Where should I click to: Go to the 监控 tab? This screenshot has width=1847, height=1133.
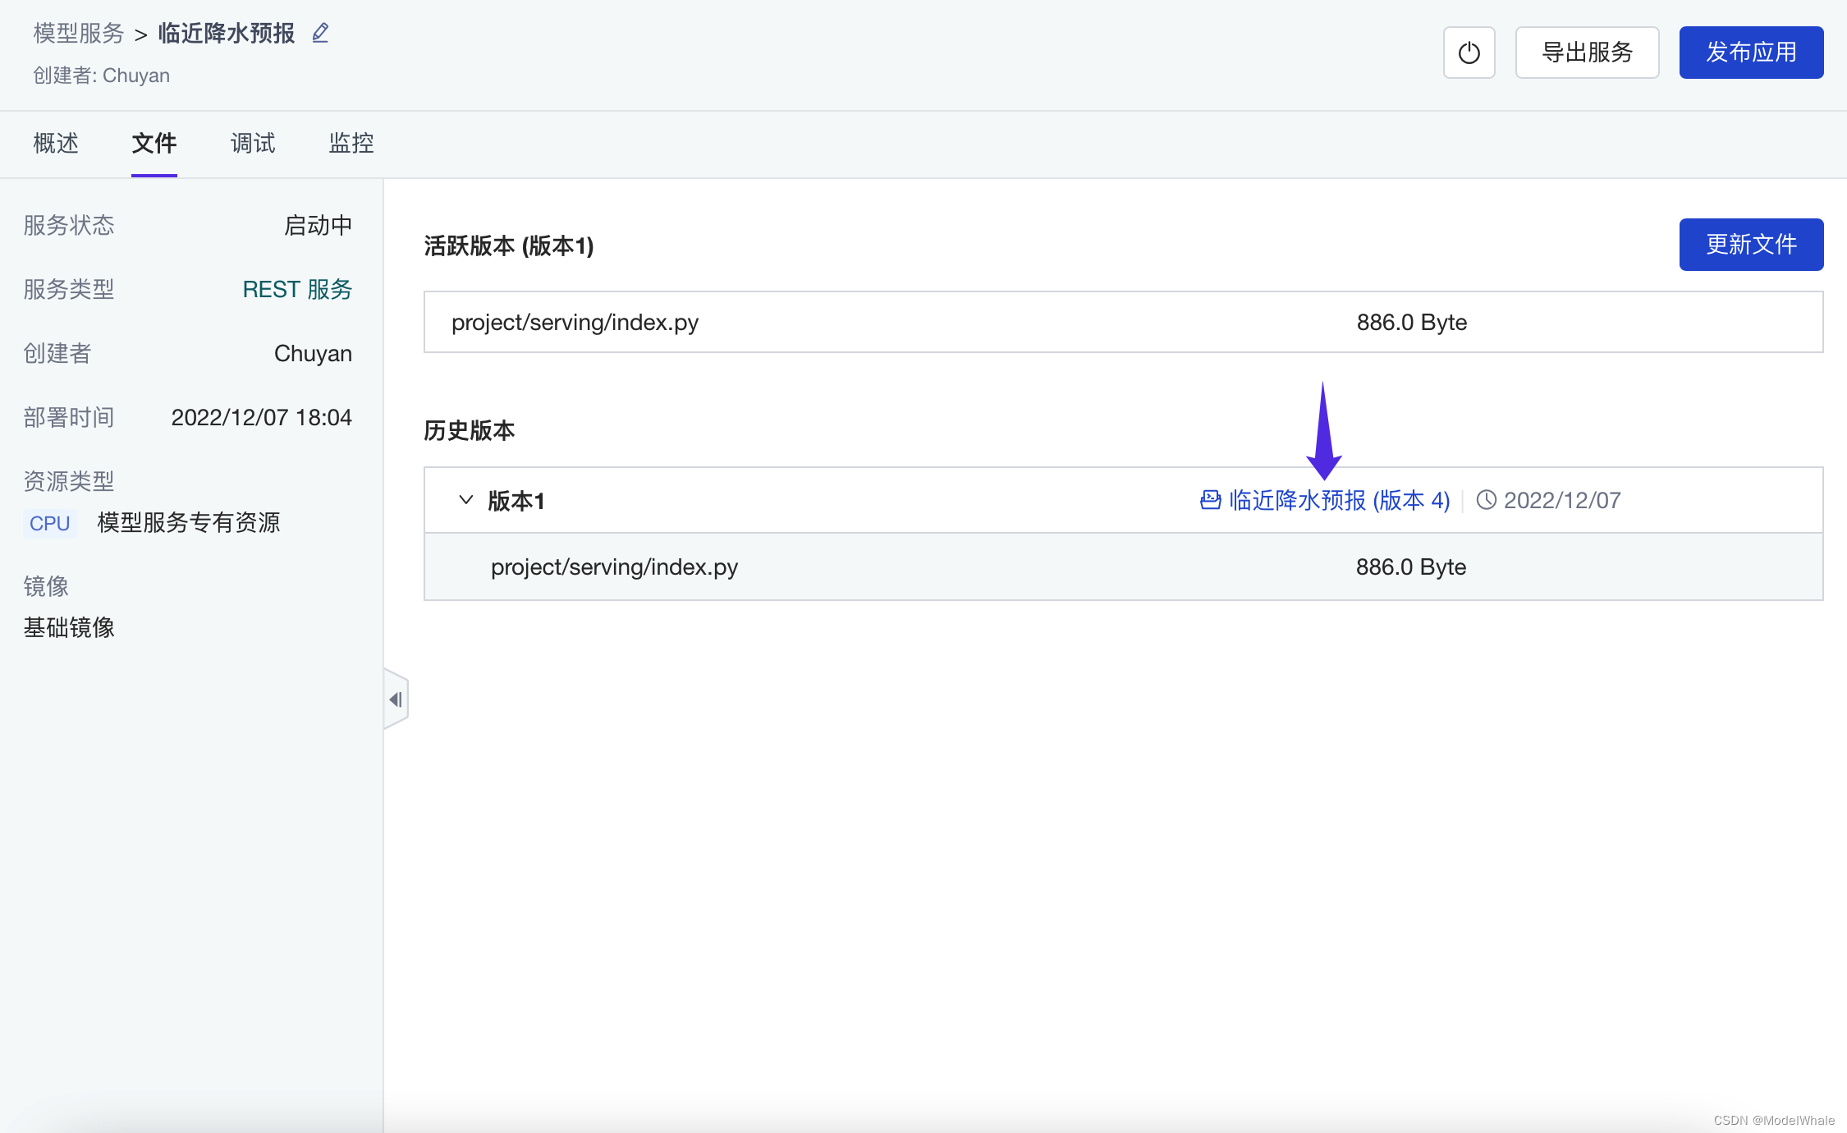click(x=351, y=144)
